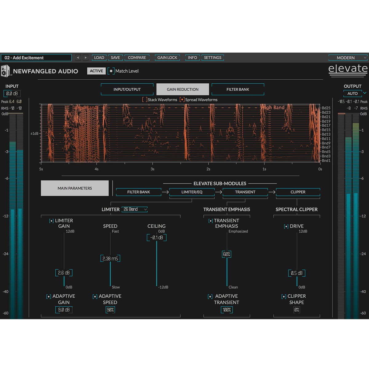Open the TRANSIENT sub-module
Screen dimensions: 369x369
coord(245,192)
